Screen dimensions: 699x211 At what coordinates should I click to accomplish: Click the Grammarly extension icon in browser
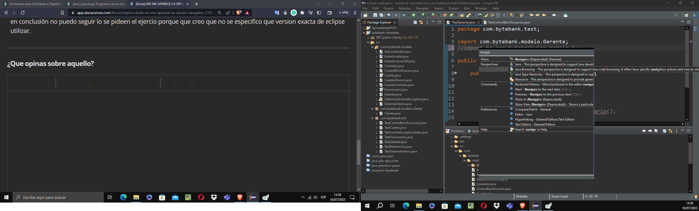[294, 13]
